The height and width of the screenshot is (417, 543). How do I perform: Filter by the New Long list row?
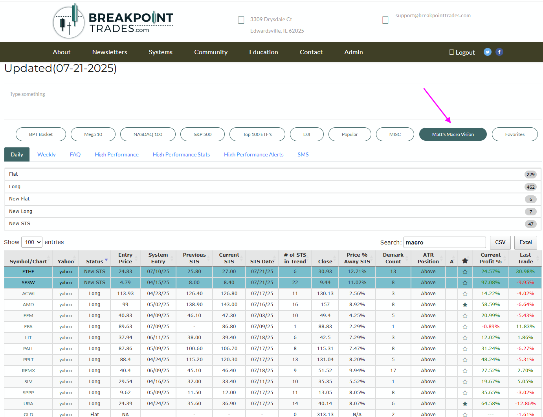273,211
